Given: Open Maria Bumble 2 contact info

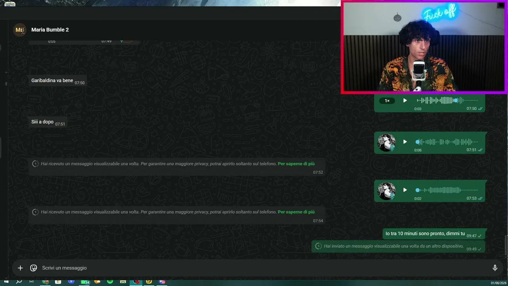Looking at the screenshot, I should tap(50, 30).
